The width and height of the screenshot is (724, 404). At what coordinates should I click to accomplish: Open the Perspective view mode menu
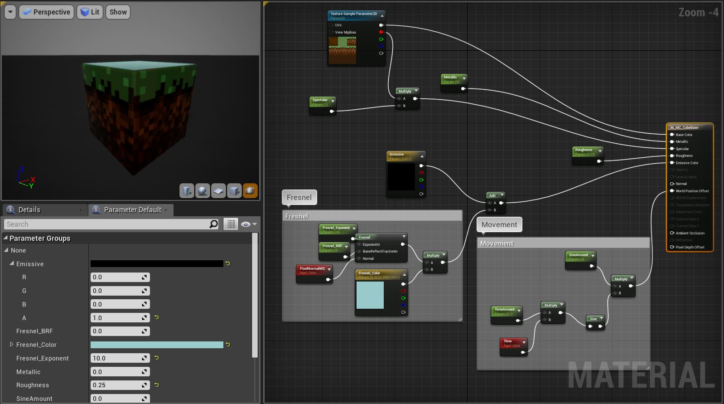pos(46,12)
